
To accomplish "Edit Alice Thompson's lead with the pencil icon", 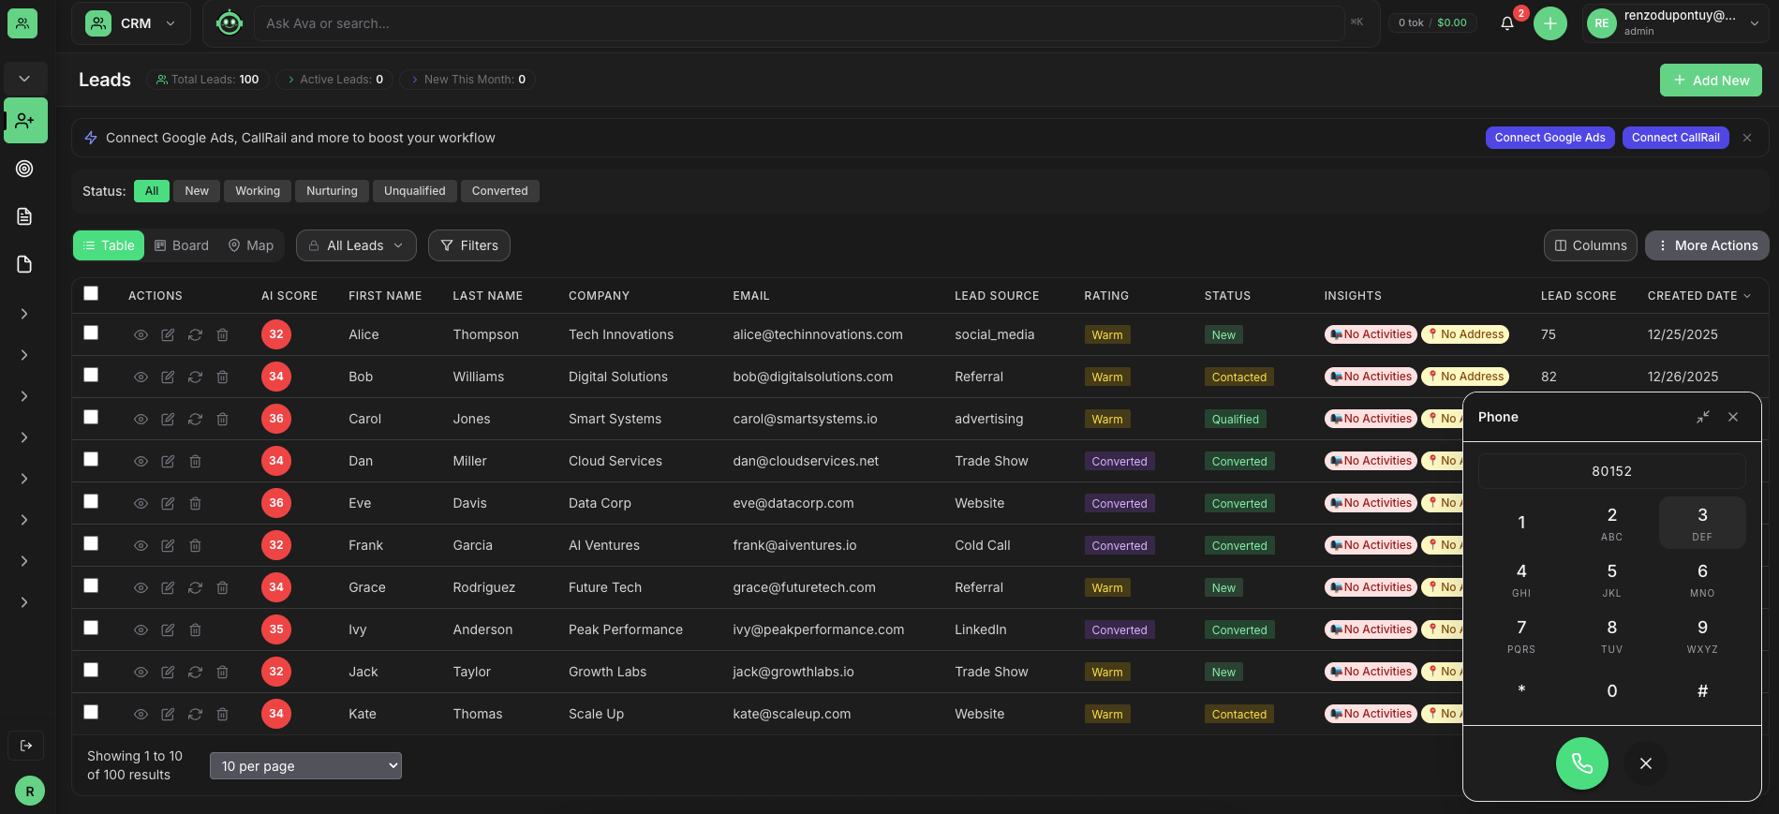I will coord(168,335).
